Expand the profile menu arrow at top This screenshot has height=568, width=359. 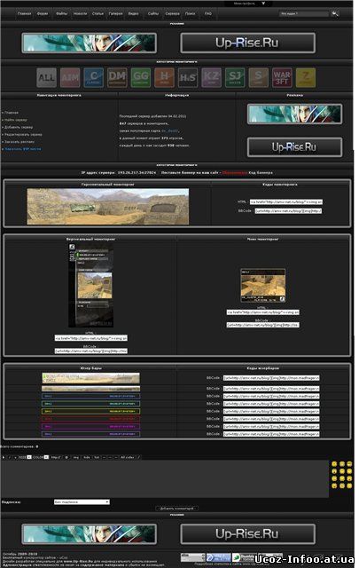pos(263,4)
